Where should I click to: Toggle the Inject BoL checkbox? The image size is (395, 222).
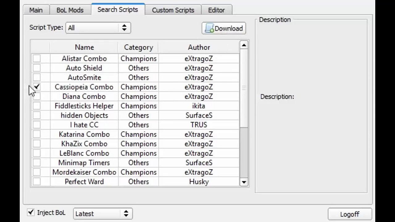(31, 212)
